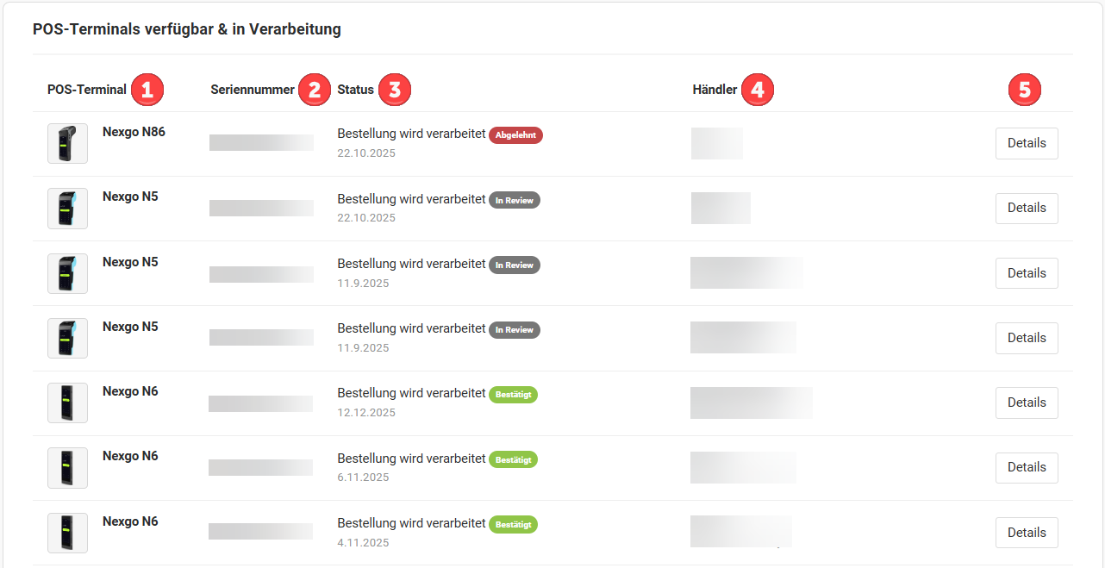Click red marker number 5 above Details buttons
This screenshot has width=1105, height=568.
pyautogui.click(x=1025, y=89)
